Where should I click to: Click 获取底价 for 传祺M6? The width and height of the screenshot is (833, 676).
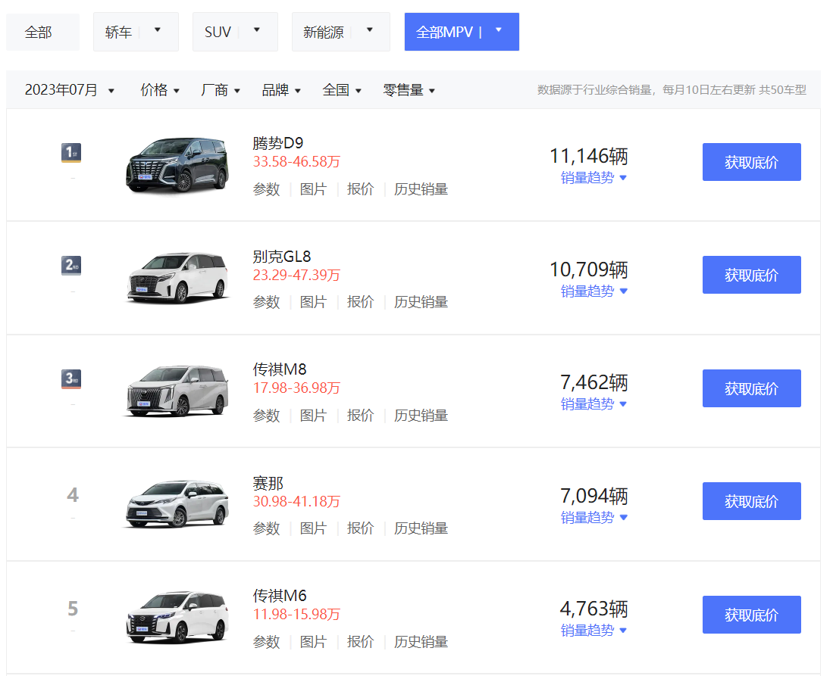(751, 615)
